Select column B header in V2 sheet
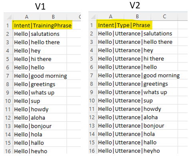The width and height of the screenshot is (194, 158). point(137,16)
